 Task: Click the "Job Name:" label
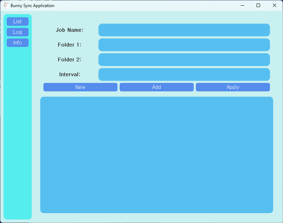70,30
